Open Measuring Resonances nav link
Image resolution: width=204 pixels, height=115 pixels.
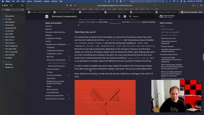[x=56, y=66]
